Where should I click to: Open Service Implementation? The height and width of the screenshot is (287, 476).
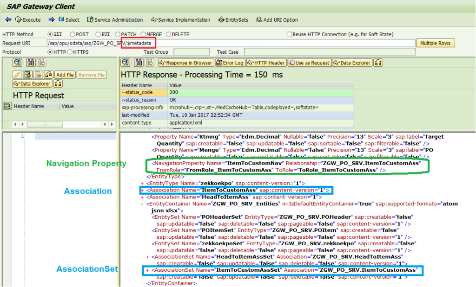(181, 19)
